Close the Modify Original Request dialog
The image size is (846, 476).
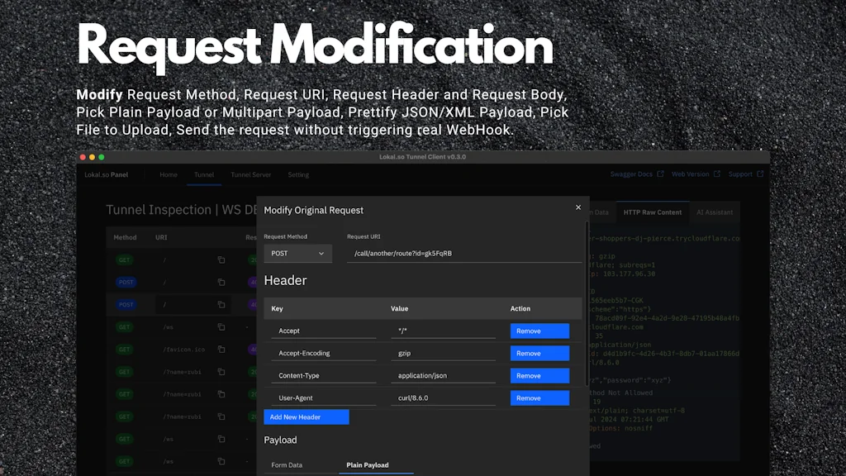tap(578, 207)
